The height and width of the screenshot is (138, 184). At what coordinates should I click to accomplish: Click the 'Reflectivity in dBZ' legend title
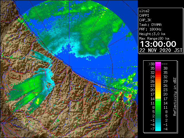[x=175, y=97]
